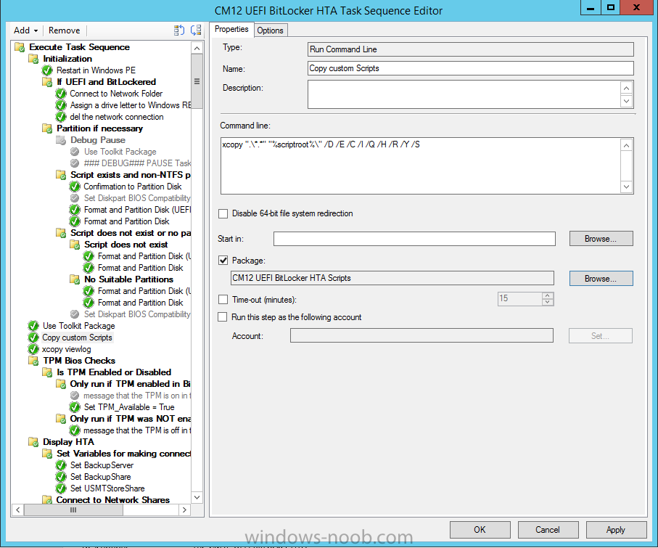Click tree horizontal scroll right arrow
The width and height of the screenshot is (658, 548).
tap(184, 510)
